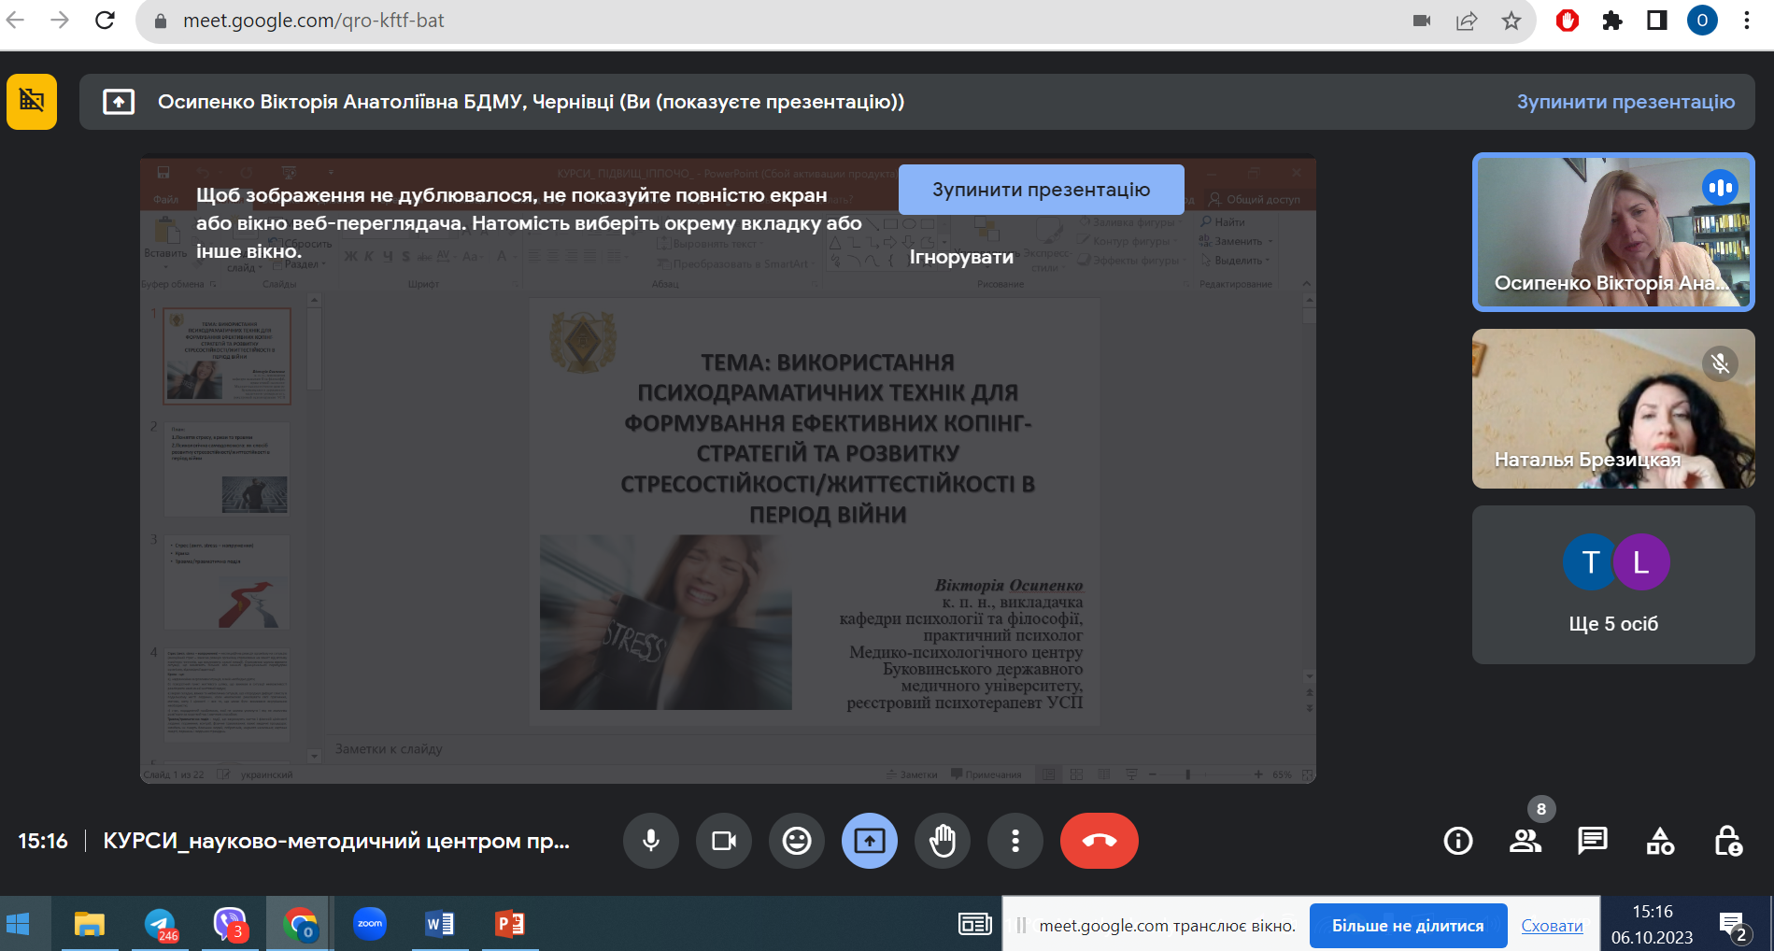Go forward in Chrome
Screen dimensions: 1774x951
tap(60, 21)
